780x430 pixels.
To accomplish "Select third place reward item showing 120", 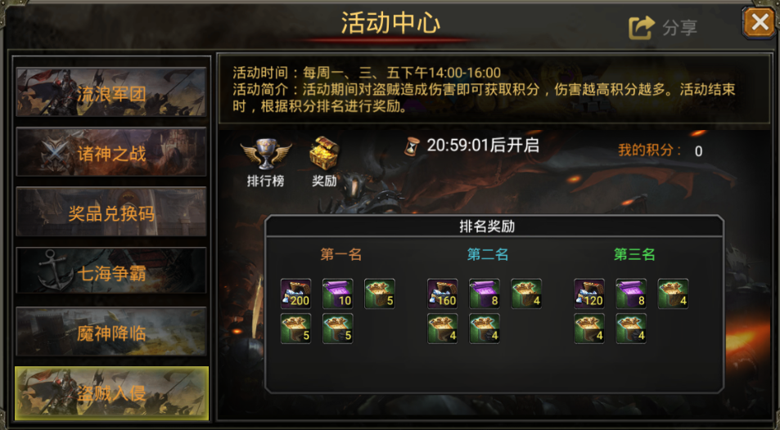I will [589, 293].
